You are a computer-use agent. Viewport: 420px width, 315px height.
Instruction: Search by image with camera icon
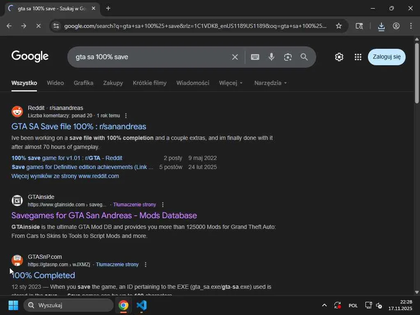tap(288, 57)
